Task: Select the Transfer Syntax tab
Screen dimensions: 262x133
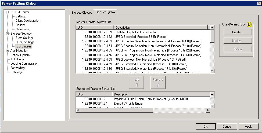Action: click(x=105, y=12)
